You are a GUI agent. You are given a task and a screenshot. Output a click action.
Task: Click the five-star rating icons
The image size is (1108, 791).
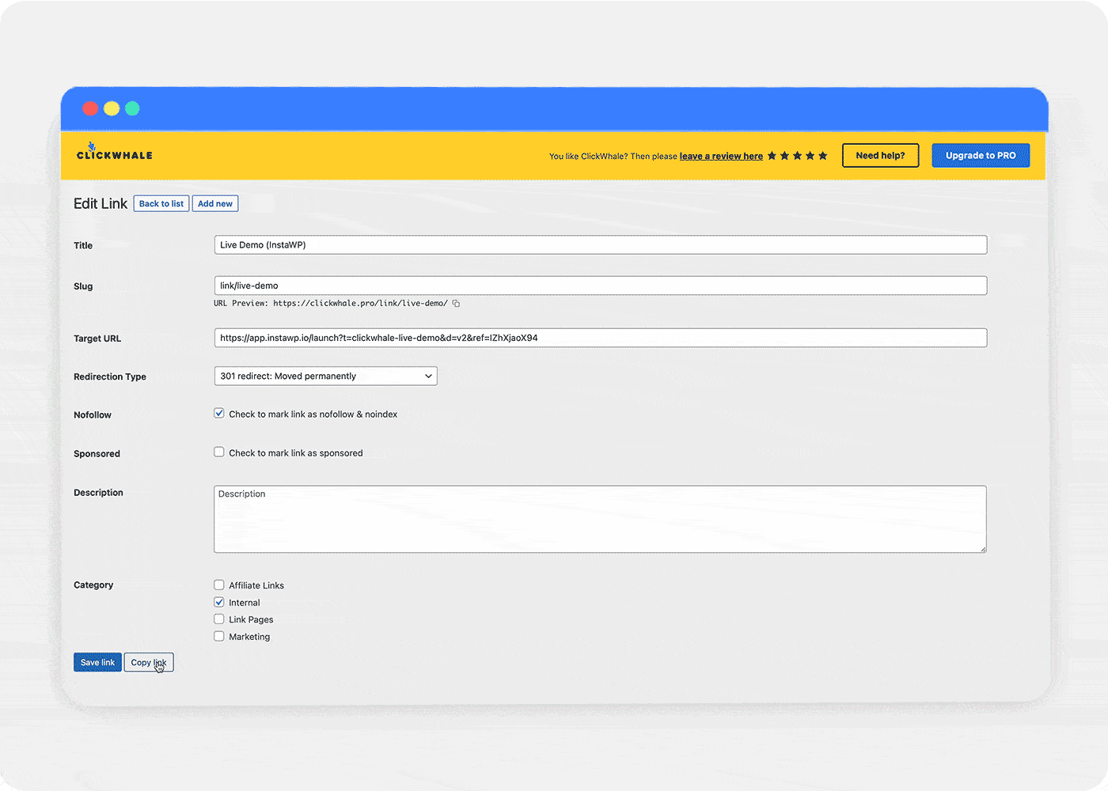click(x=798, y=156)
